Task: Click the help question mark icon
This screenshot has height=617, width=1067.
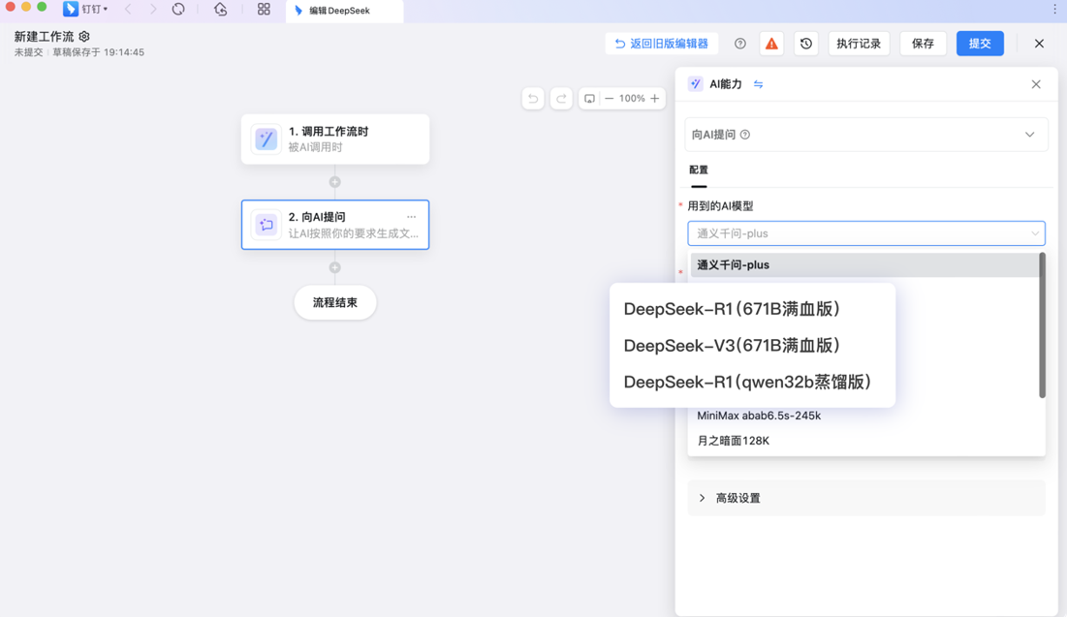Action: (x=739, y=43)
